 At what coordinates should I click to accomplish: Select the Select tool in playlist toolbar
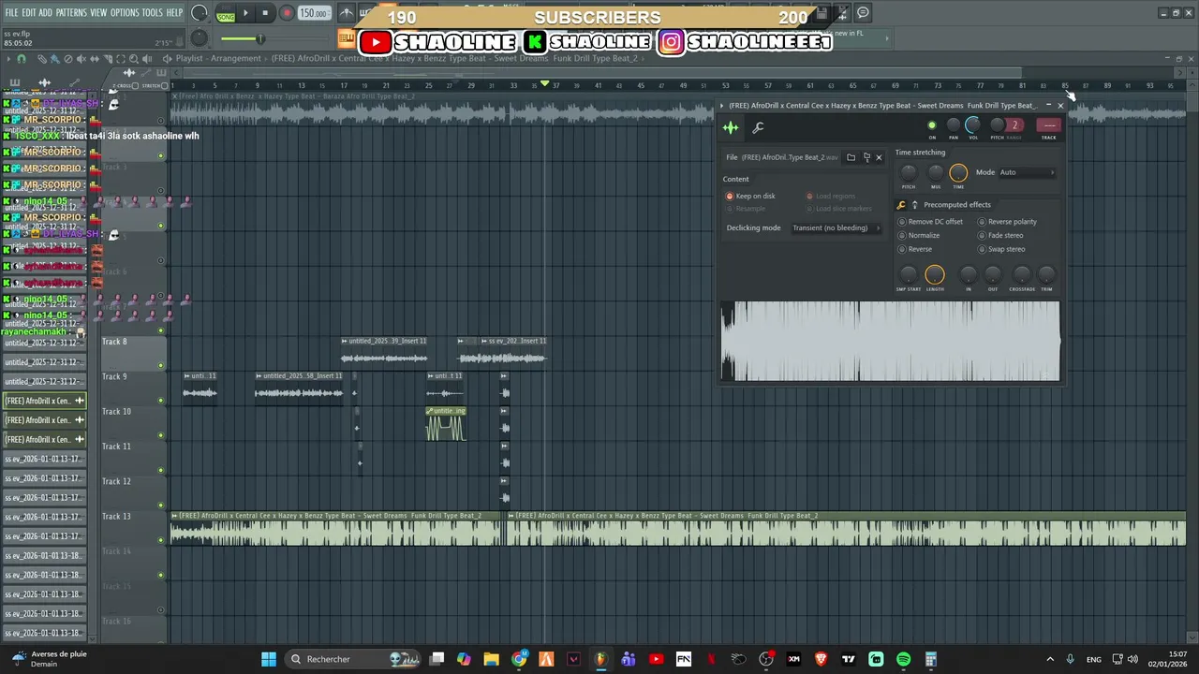point(121,59)
